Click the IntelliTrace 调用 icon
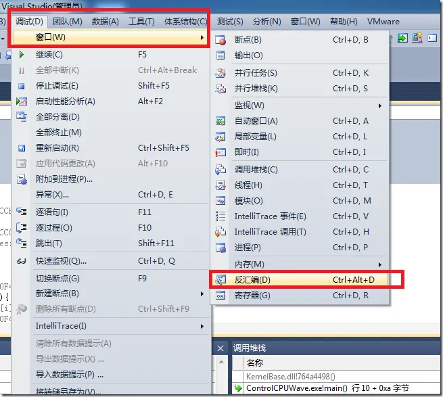 (x=220, y=232)
